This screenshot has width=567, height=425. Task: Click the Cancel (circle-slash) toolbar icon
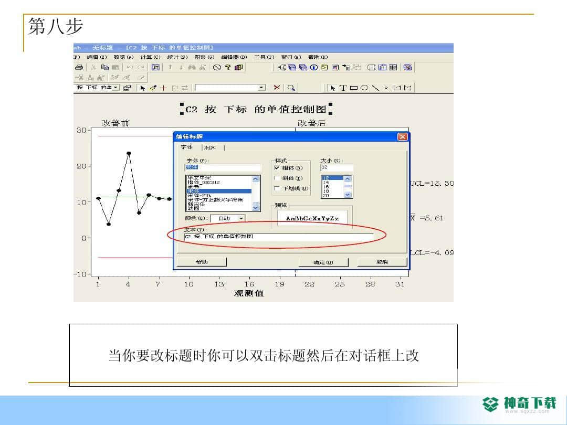[x=217, y=67]
